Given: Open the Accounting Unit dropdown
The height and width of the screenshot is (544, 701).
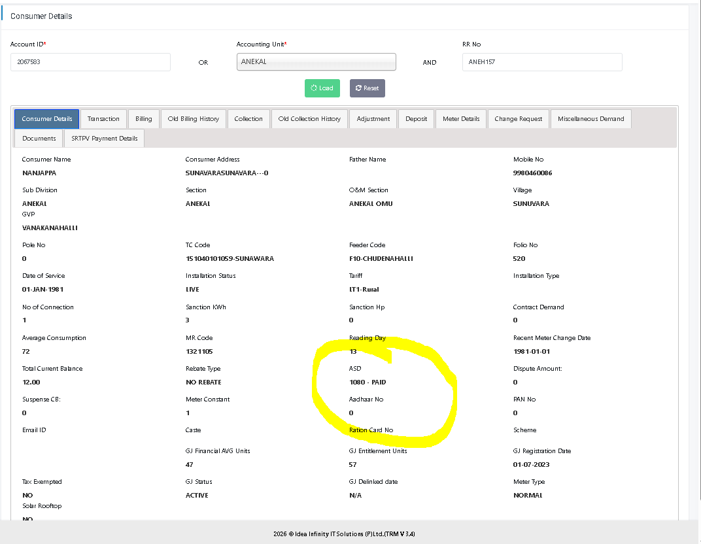Looking at the screenshot, I should (x=316, y=61).
